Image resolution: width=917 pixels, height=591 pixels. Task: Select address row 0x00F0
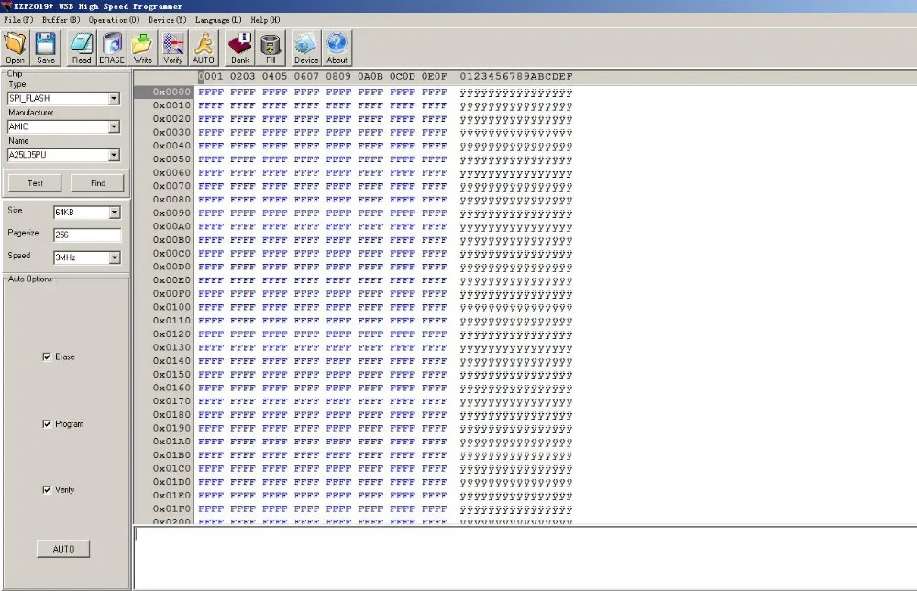click(171, 294)
